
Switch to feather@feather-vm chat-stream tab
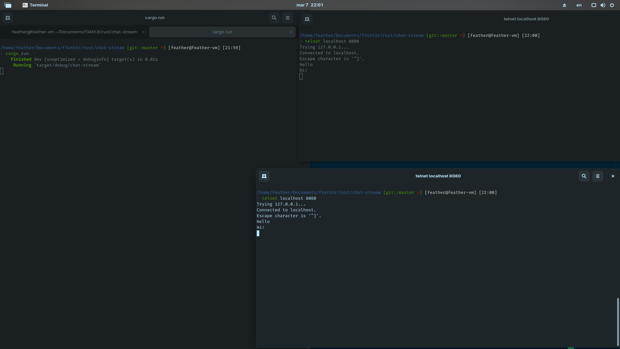[x=74, y=32]
